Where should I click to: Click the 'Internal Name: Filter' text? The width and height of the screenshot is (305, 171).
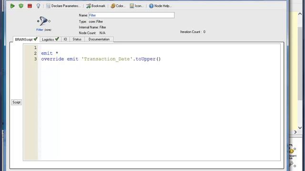pyautogui.click(x=92, y=28)
